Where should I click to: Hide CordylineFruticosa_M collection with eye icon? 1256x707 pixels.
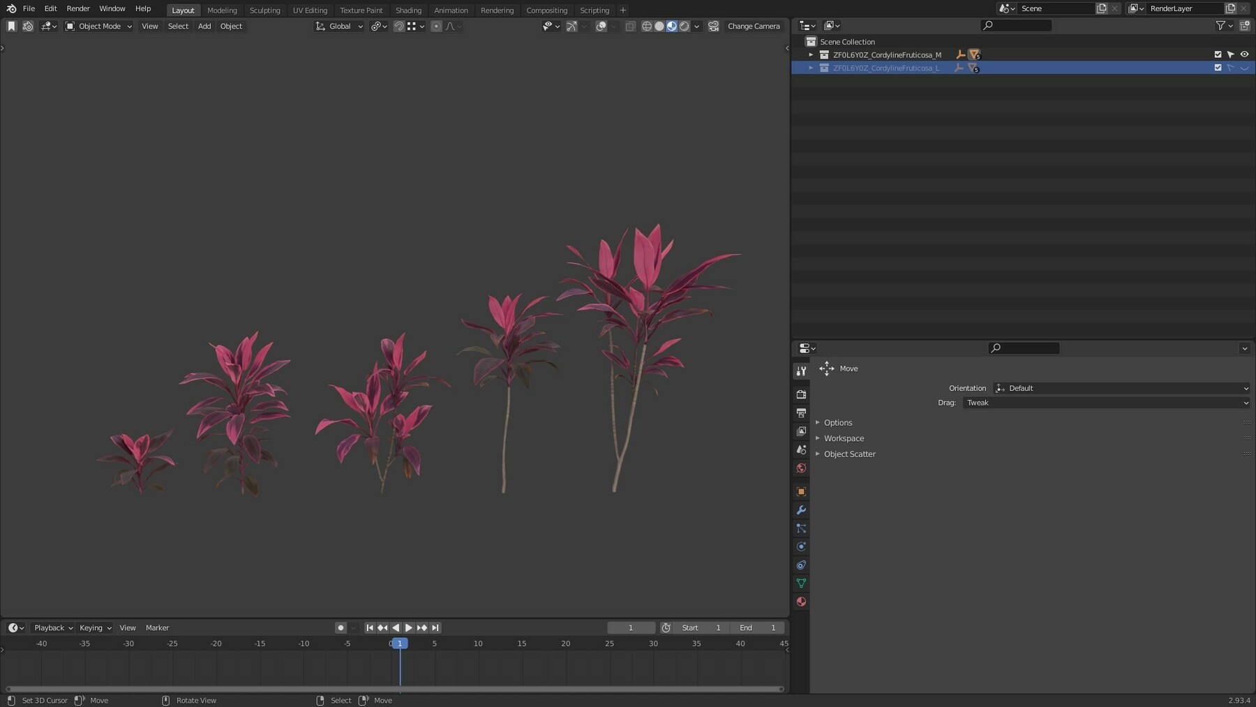tap(1244, 54)
